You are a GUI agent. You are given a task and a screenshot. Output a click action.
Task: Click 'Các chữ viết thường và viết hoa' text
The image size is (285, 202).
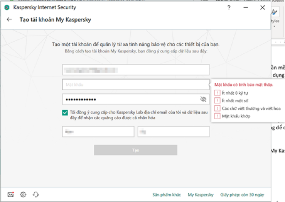(x=251, y=108)
